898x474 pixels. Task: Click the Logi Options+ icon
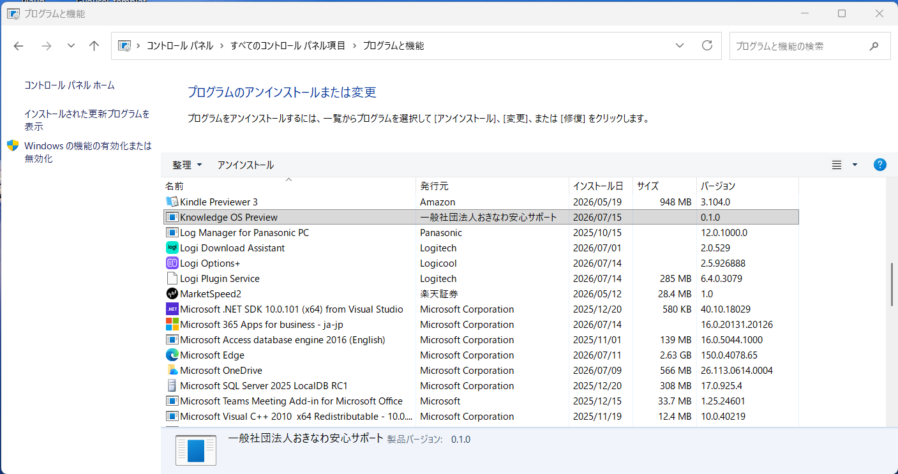point(172,263)
